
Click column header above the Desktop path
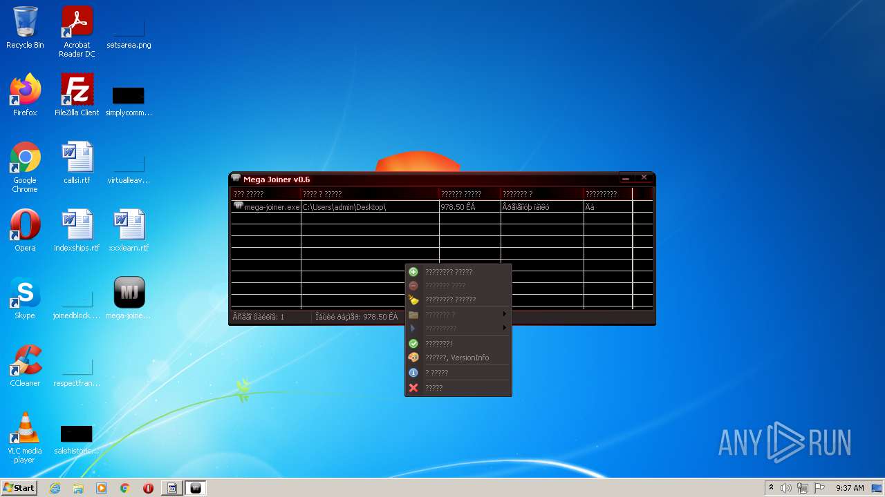(x=370, y=194)
